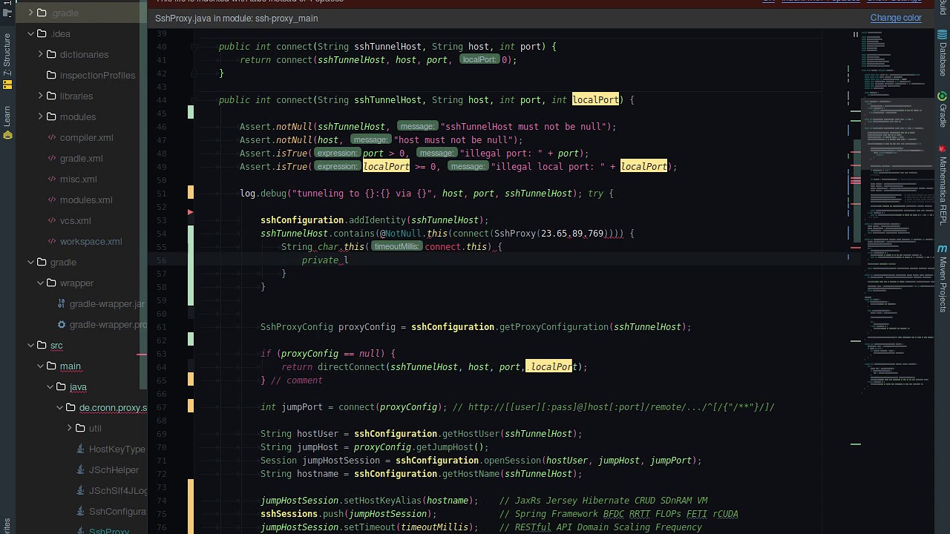Open the Learn tool window
This screenshot has width=950, height=534.
tap(7, 122)
